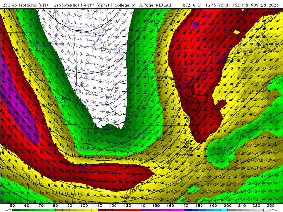Click the '140' legend value
The image size is (283, 212).
tap(141, 206)
